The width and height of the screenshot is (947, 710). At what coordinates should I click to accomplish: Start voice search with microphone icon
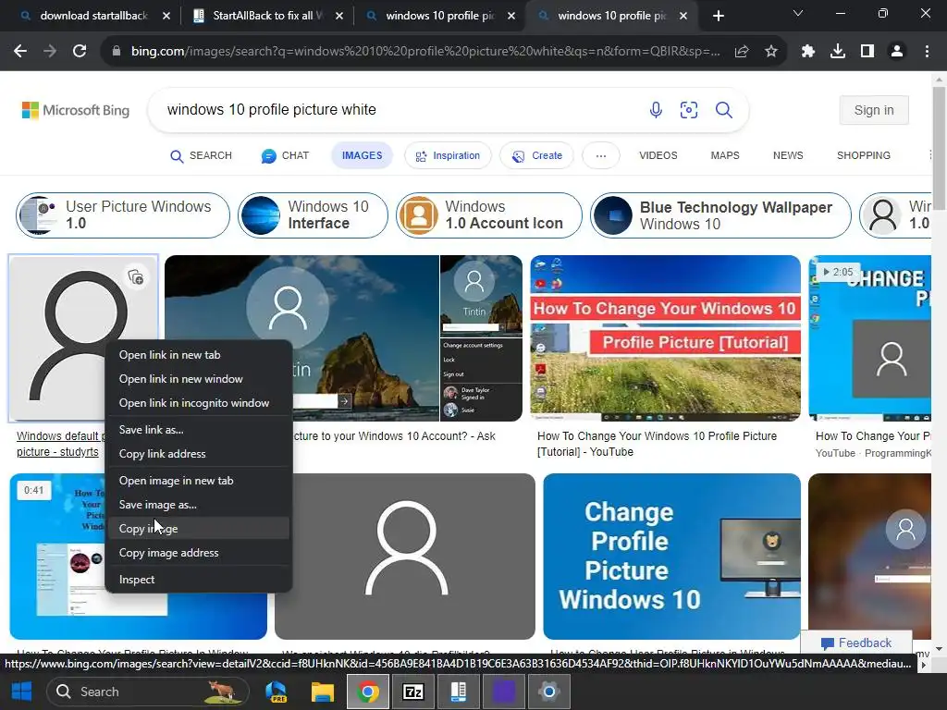[x=656, y=110]
